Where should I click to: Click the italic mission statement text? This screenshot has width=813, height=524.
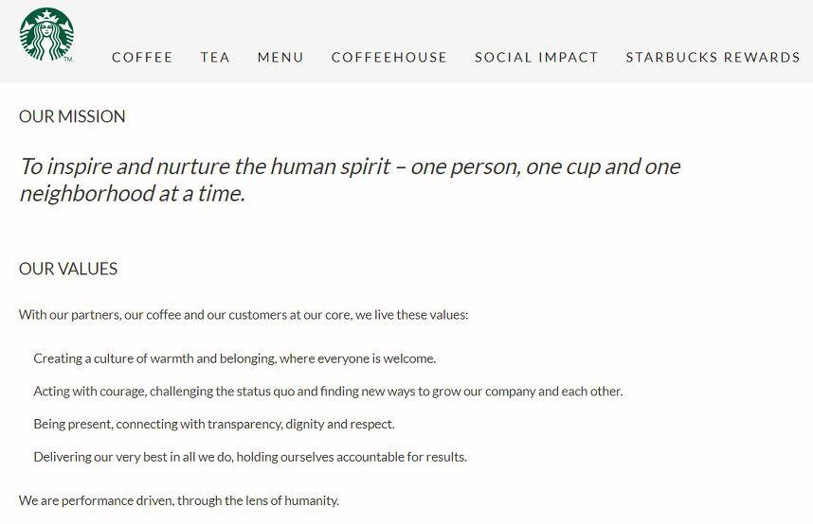tap(350, 180)
